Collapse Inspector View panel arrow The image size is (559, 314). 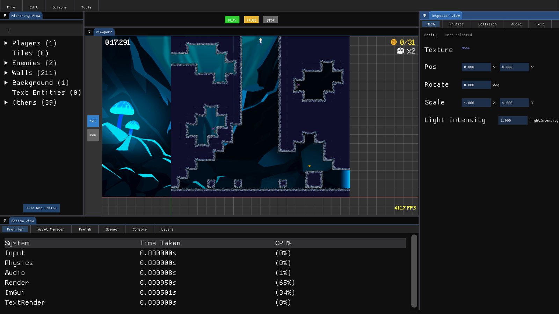424,16
